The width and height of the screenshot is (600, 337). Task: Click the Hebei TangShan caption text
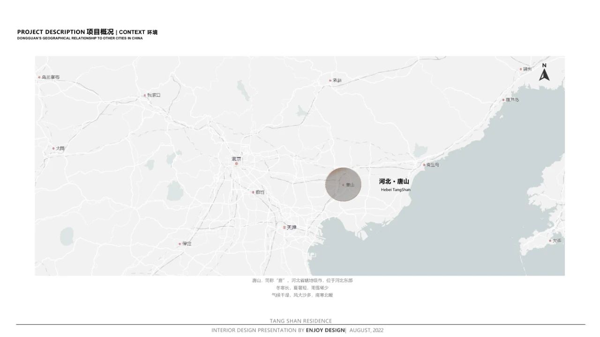tap(395, 190)
